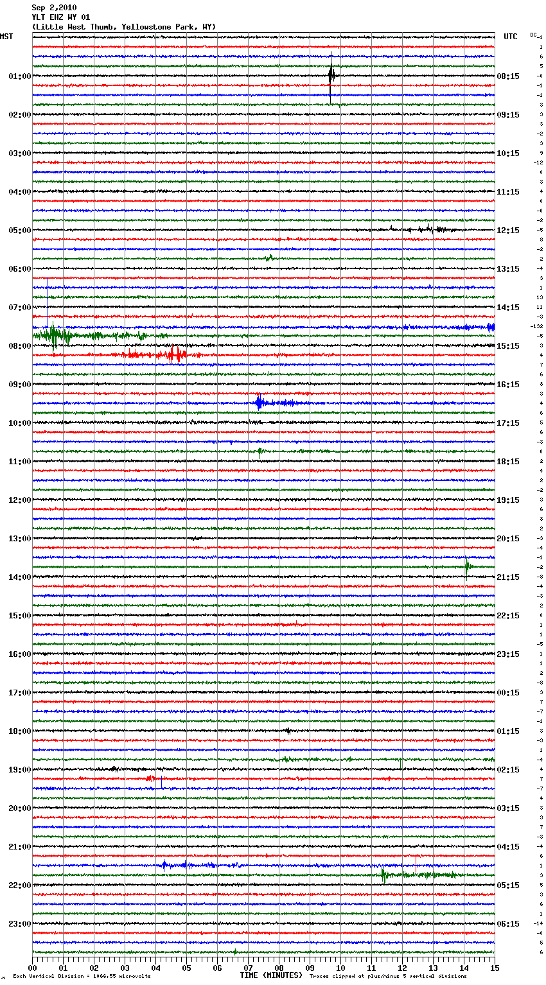
Task: Click minute "15" on the bottom axis
Action: coord(495,968)
